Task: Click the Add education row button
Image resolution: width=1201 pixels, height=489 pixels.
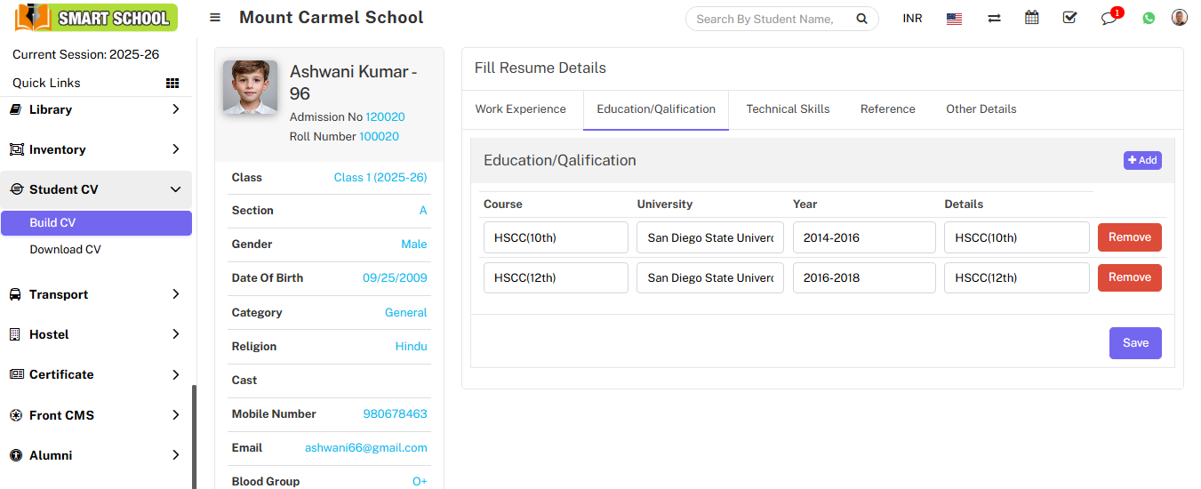Action: click(x=1142, y=160)
